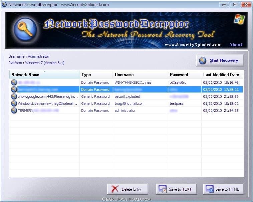Close the NetworkPasswordDecryptor window
Viewport: 253px width, 202px height.
pyautogui.click(x=246, y=5)
